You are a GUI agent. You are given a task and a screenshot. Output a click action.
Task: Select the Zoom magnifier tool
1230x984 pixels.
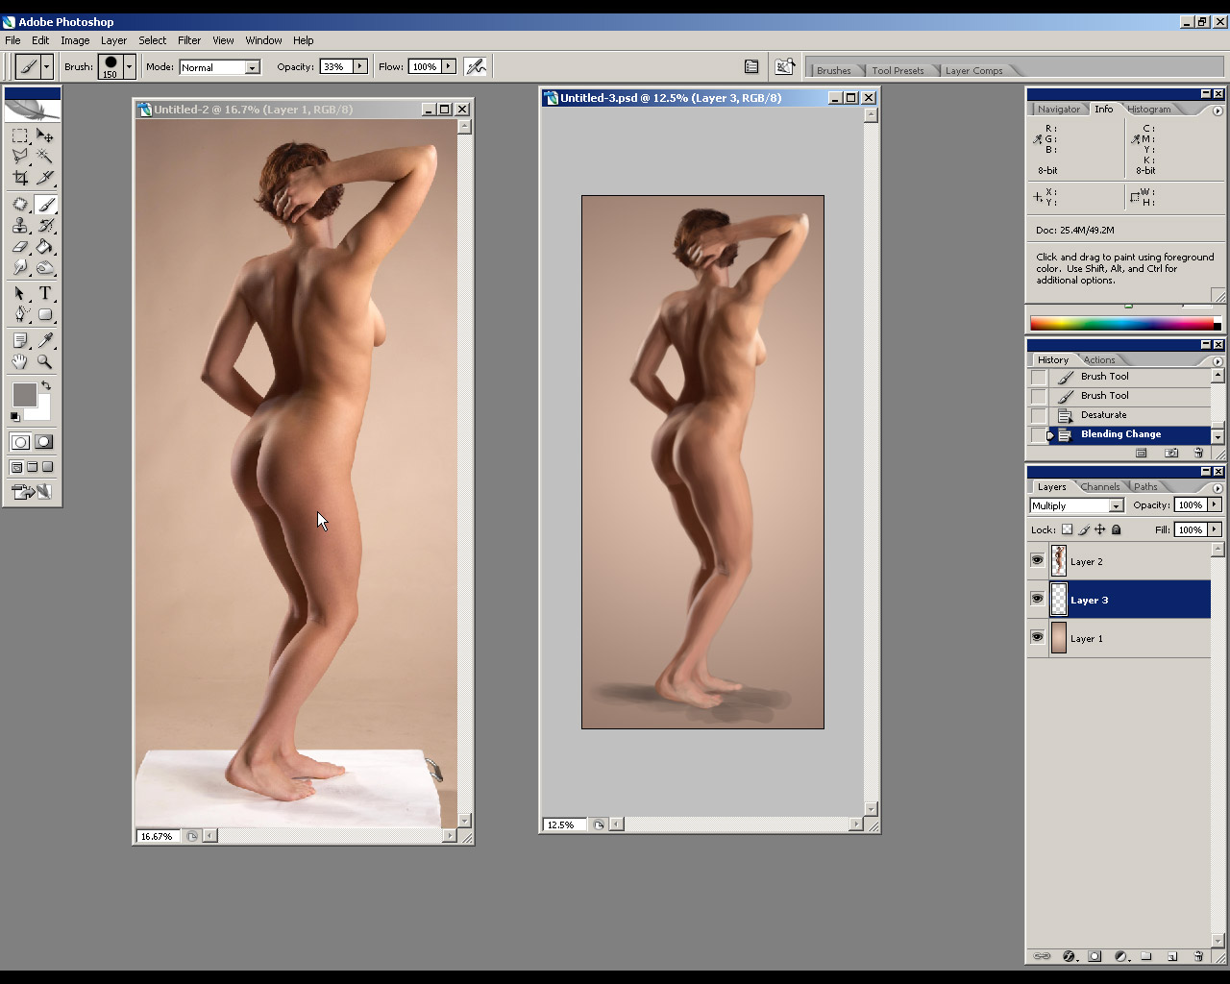[45, 362]
